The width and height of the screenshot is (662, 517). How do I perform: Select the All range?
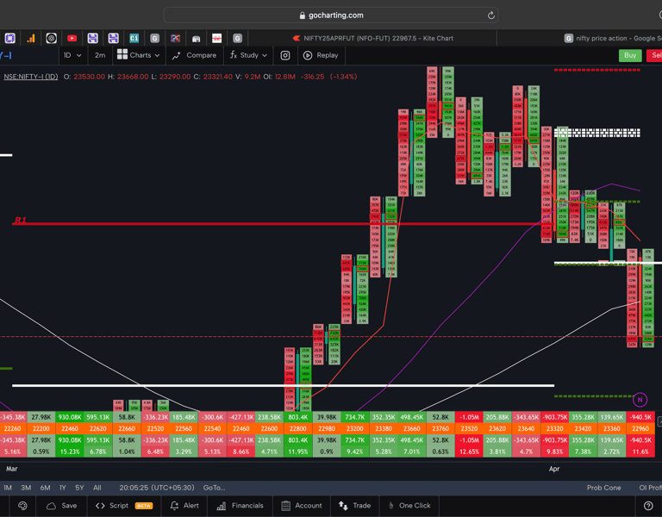click(97, 488)
